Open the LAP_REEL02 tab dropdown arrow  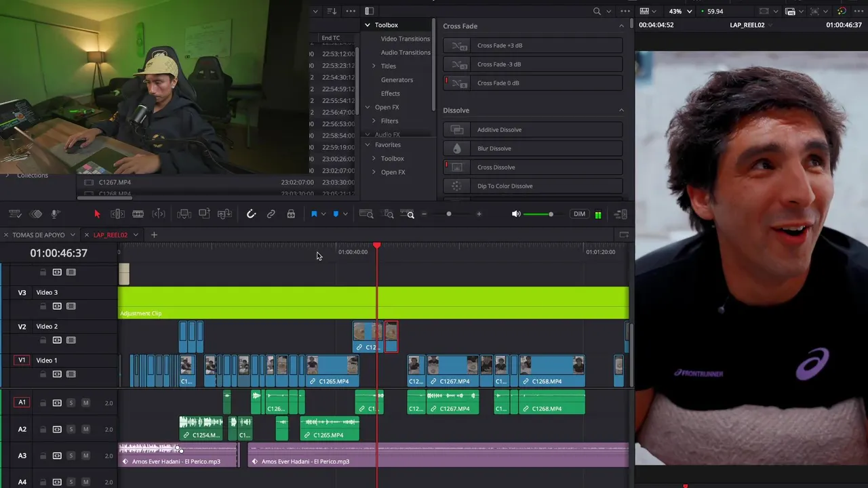136,235
